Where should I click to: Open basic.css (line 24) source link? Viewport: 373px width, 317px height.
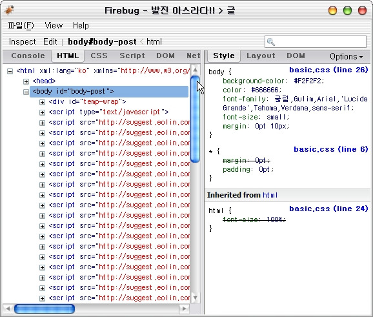point(328,209)
